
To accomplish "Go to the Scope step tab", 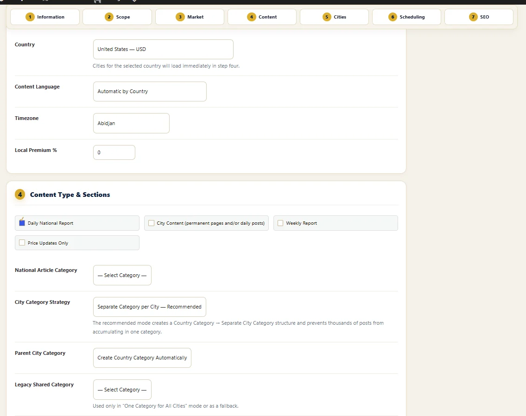I will (117, 17).
